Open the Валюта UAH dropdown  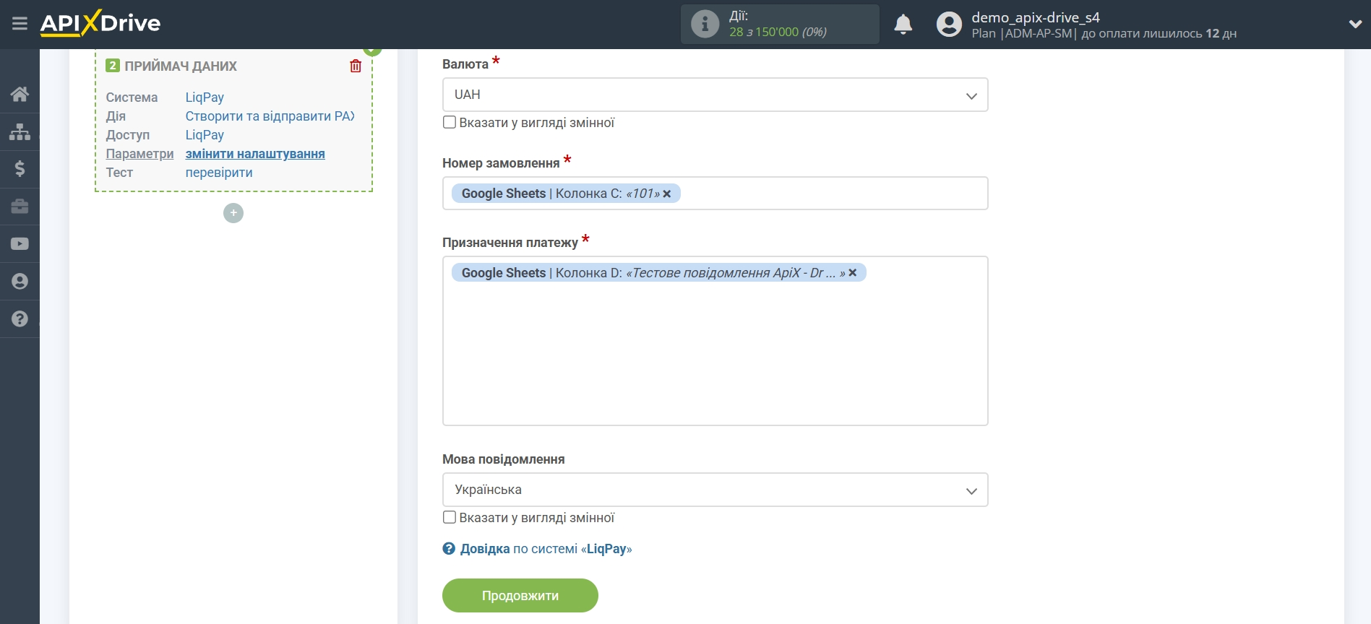tap(715, 95)
